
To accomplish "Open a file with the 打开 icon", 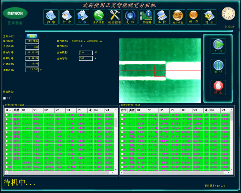I will pos(67,17).
